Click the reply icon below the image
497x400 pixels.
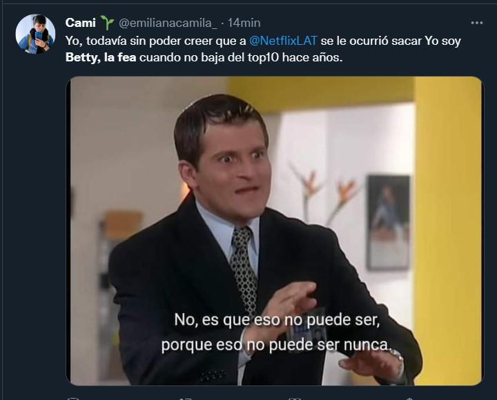tap(73, 399)
